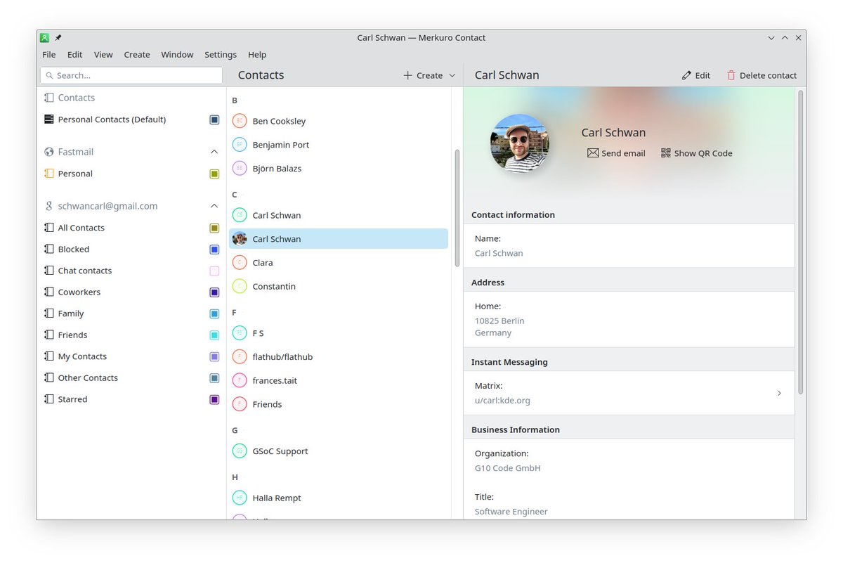Image resolution: width=843 pixels, height=563 pixels.
Task: Click the Coworkers address book icon
Action: tap(48, 292)
